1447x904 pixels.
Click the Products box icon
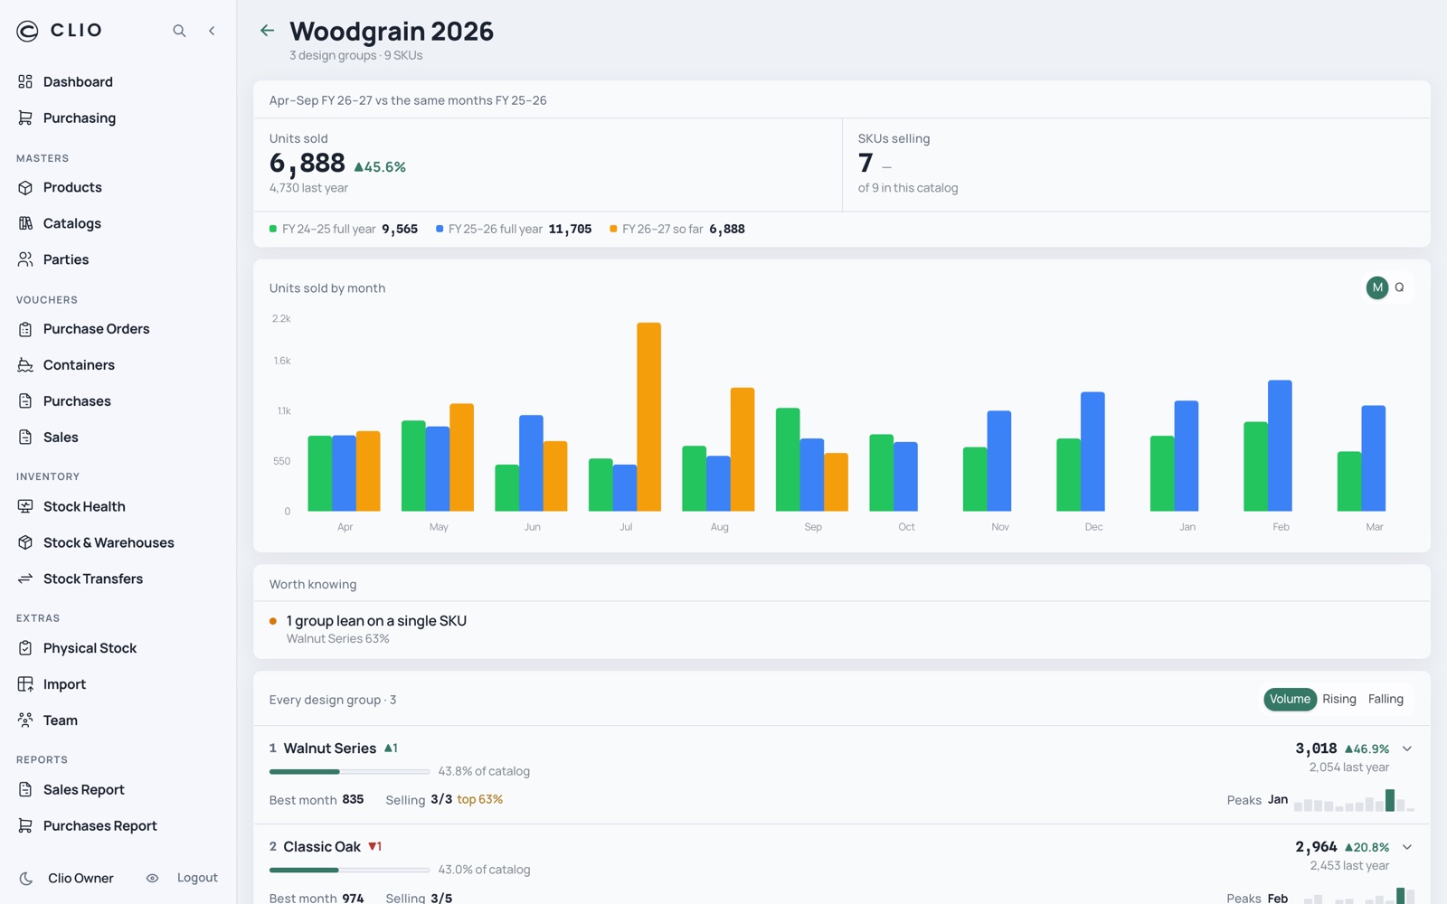point(25,187)
